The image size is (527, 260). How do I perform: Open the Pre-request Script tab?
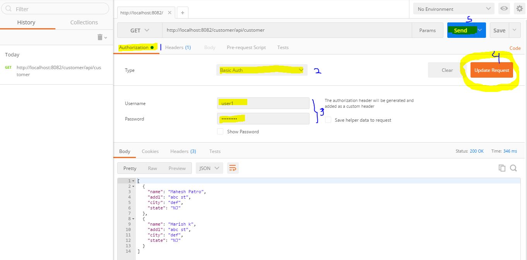pos(246,48)
